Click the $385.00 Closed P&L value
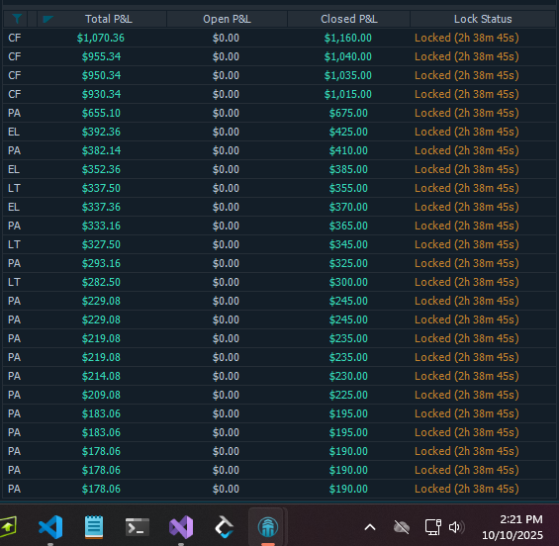Image resolution: width=559 pixels, height=546 pixels. tap(348, 169)
